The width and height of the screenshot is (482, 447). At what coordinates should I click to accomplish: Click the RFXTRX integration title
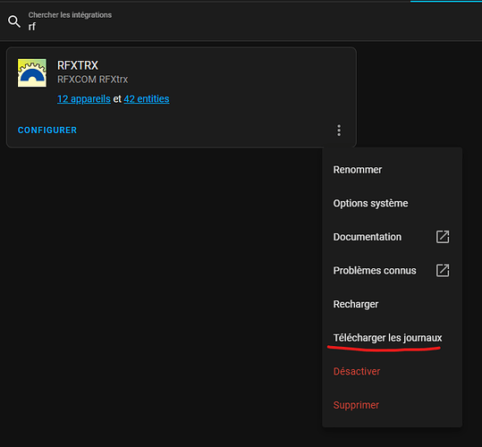pyautogui.click(x=78, y=65)
